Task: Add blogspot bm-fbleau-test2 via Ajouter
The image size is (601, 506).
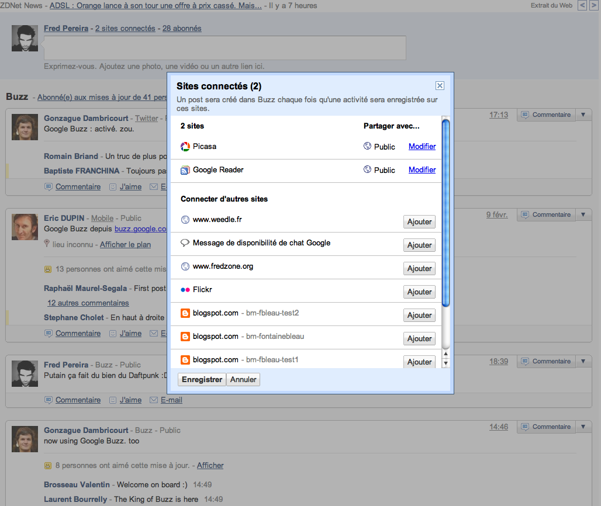Action: tap(419, 316)
